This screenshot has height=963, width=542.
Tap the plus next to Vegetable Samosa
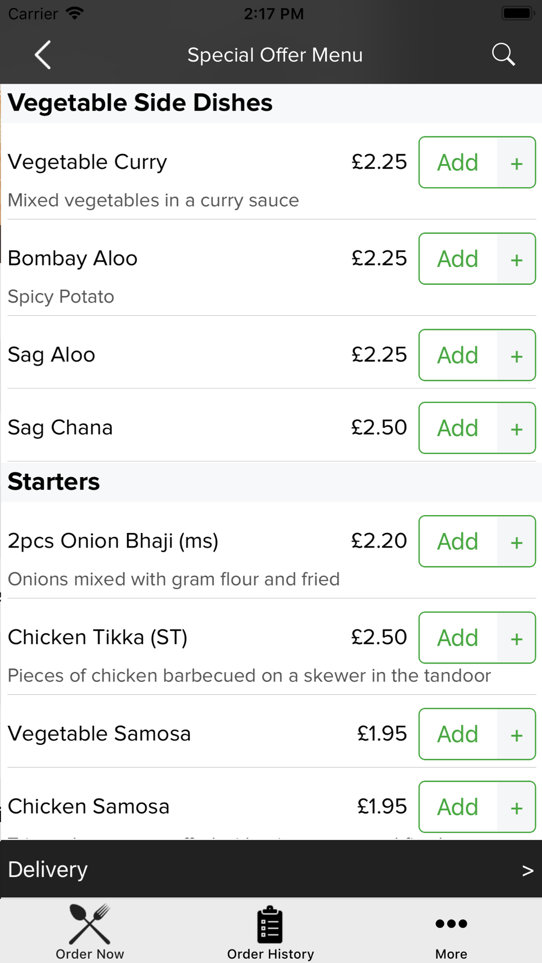click(x=517, y=734)
